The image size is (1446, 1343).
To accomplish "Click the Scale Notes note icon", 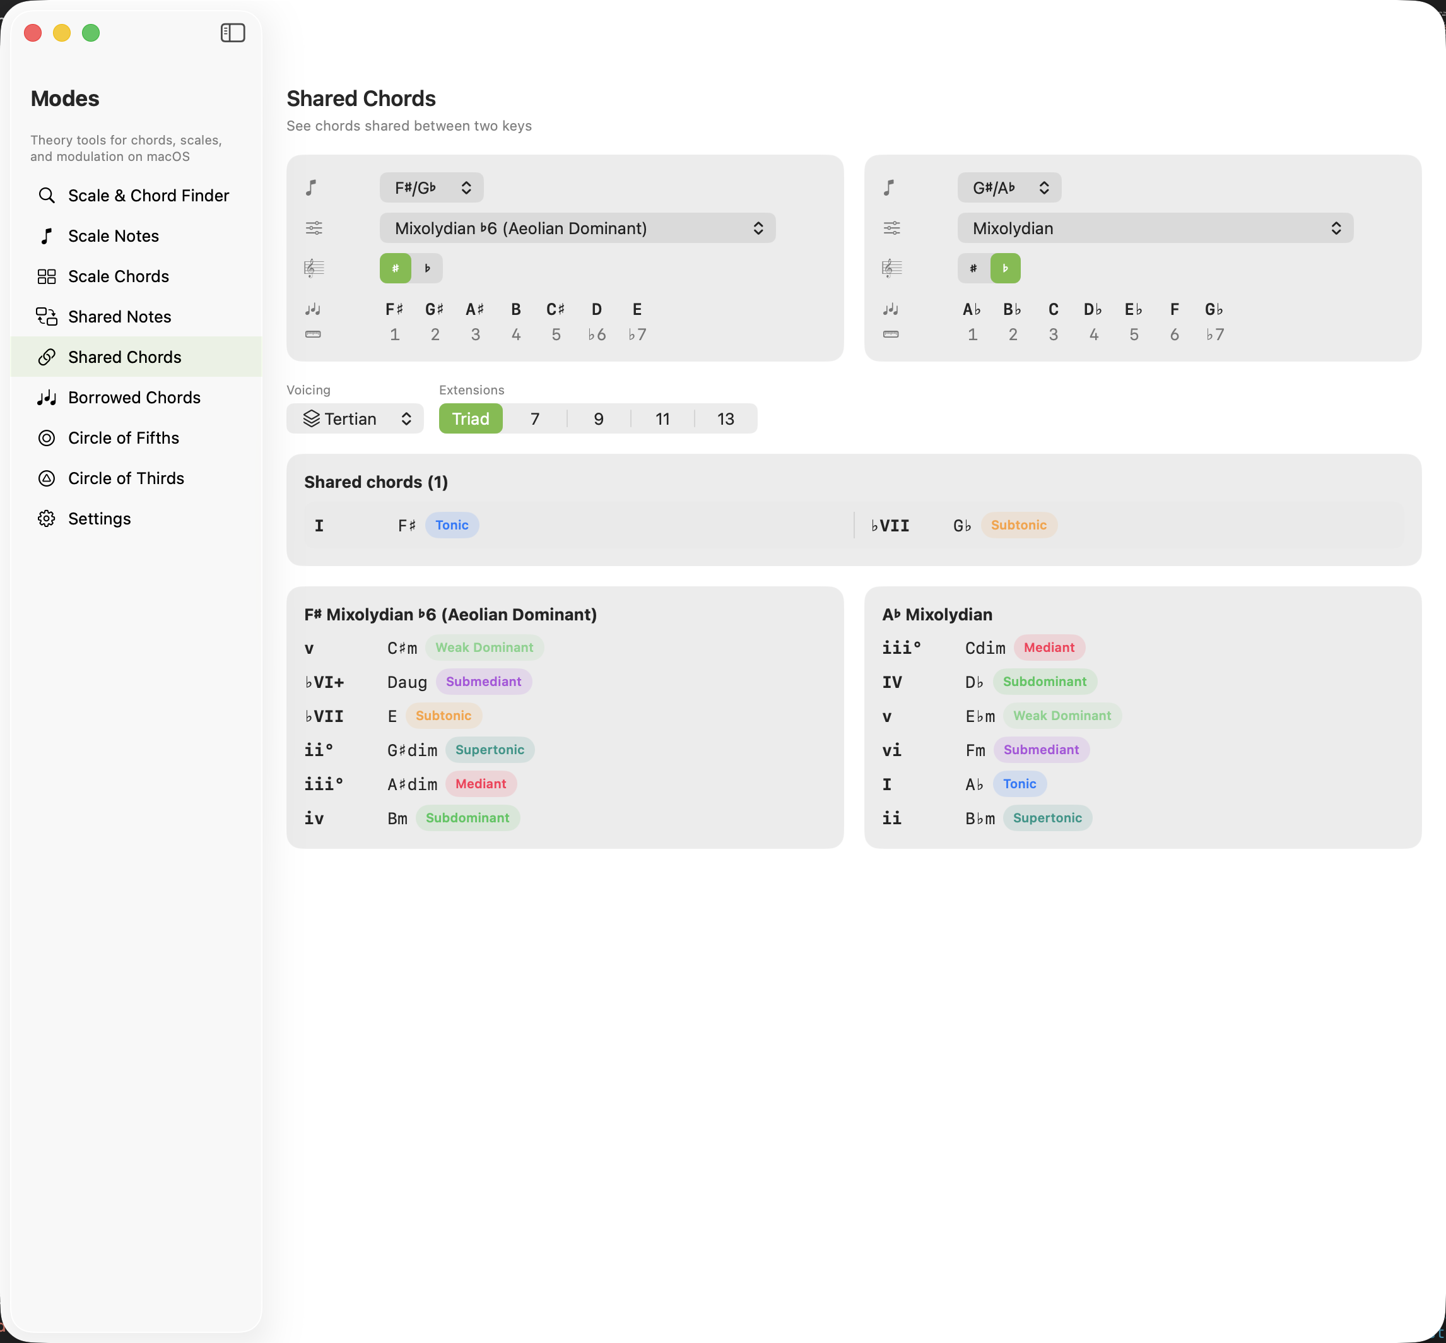I will (47, 235).
